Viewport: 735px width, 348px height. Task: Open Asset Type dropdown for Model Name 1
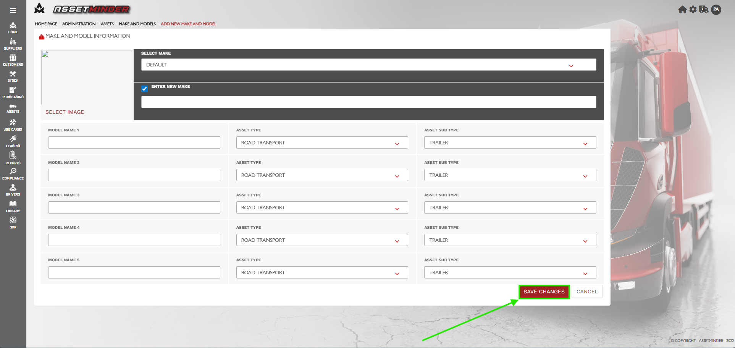322,143
